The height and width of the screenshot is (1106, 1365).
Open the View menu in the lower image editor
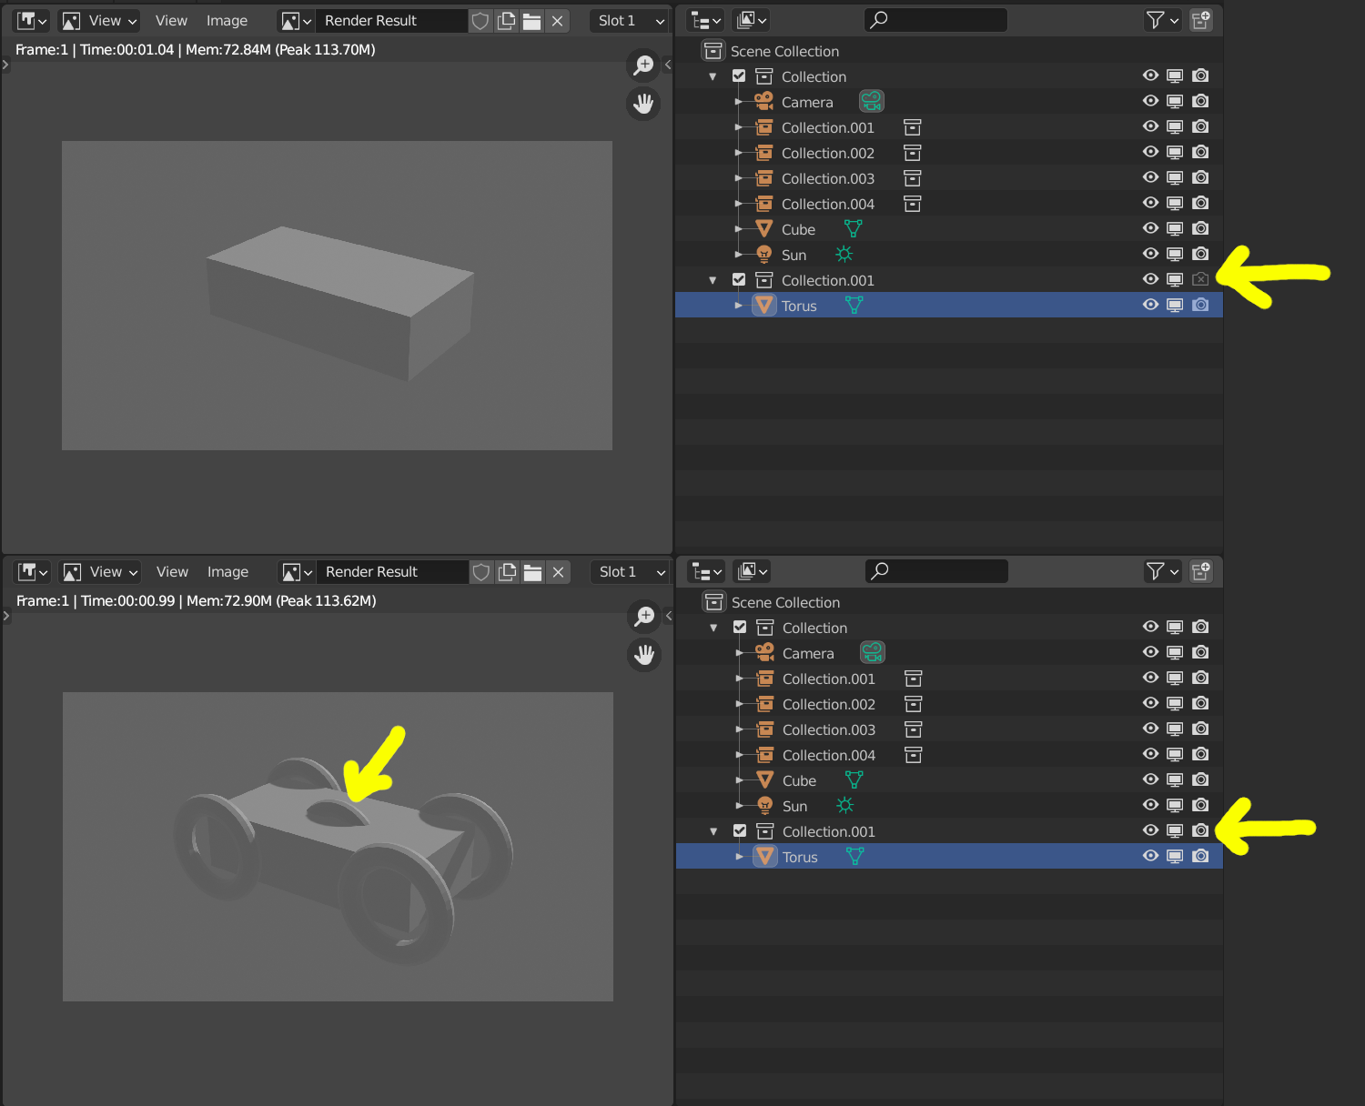172,572
